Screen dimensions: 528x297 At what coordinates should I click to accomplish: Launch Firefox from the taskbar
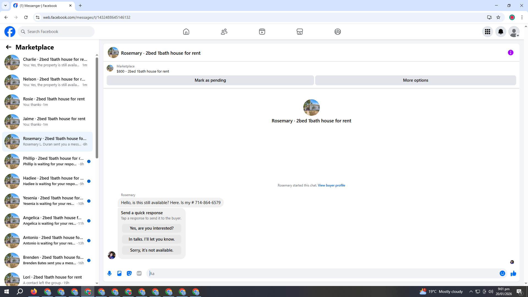(34, 291)
